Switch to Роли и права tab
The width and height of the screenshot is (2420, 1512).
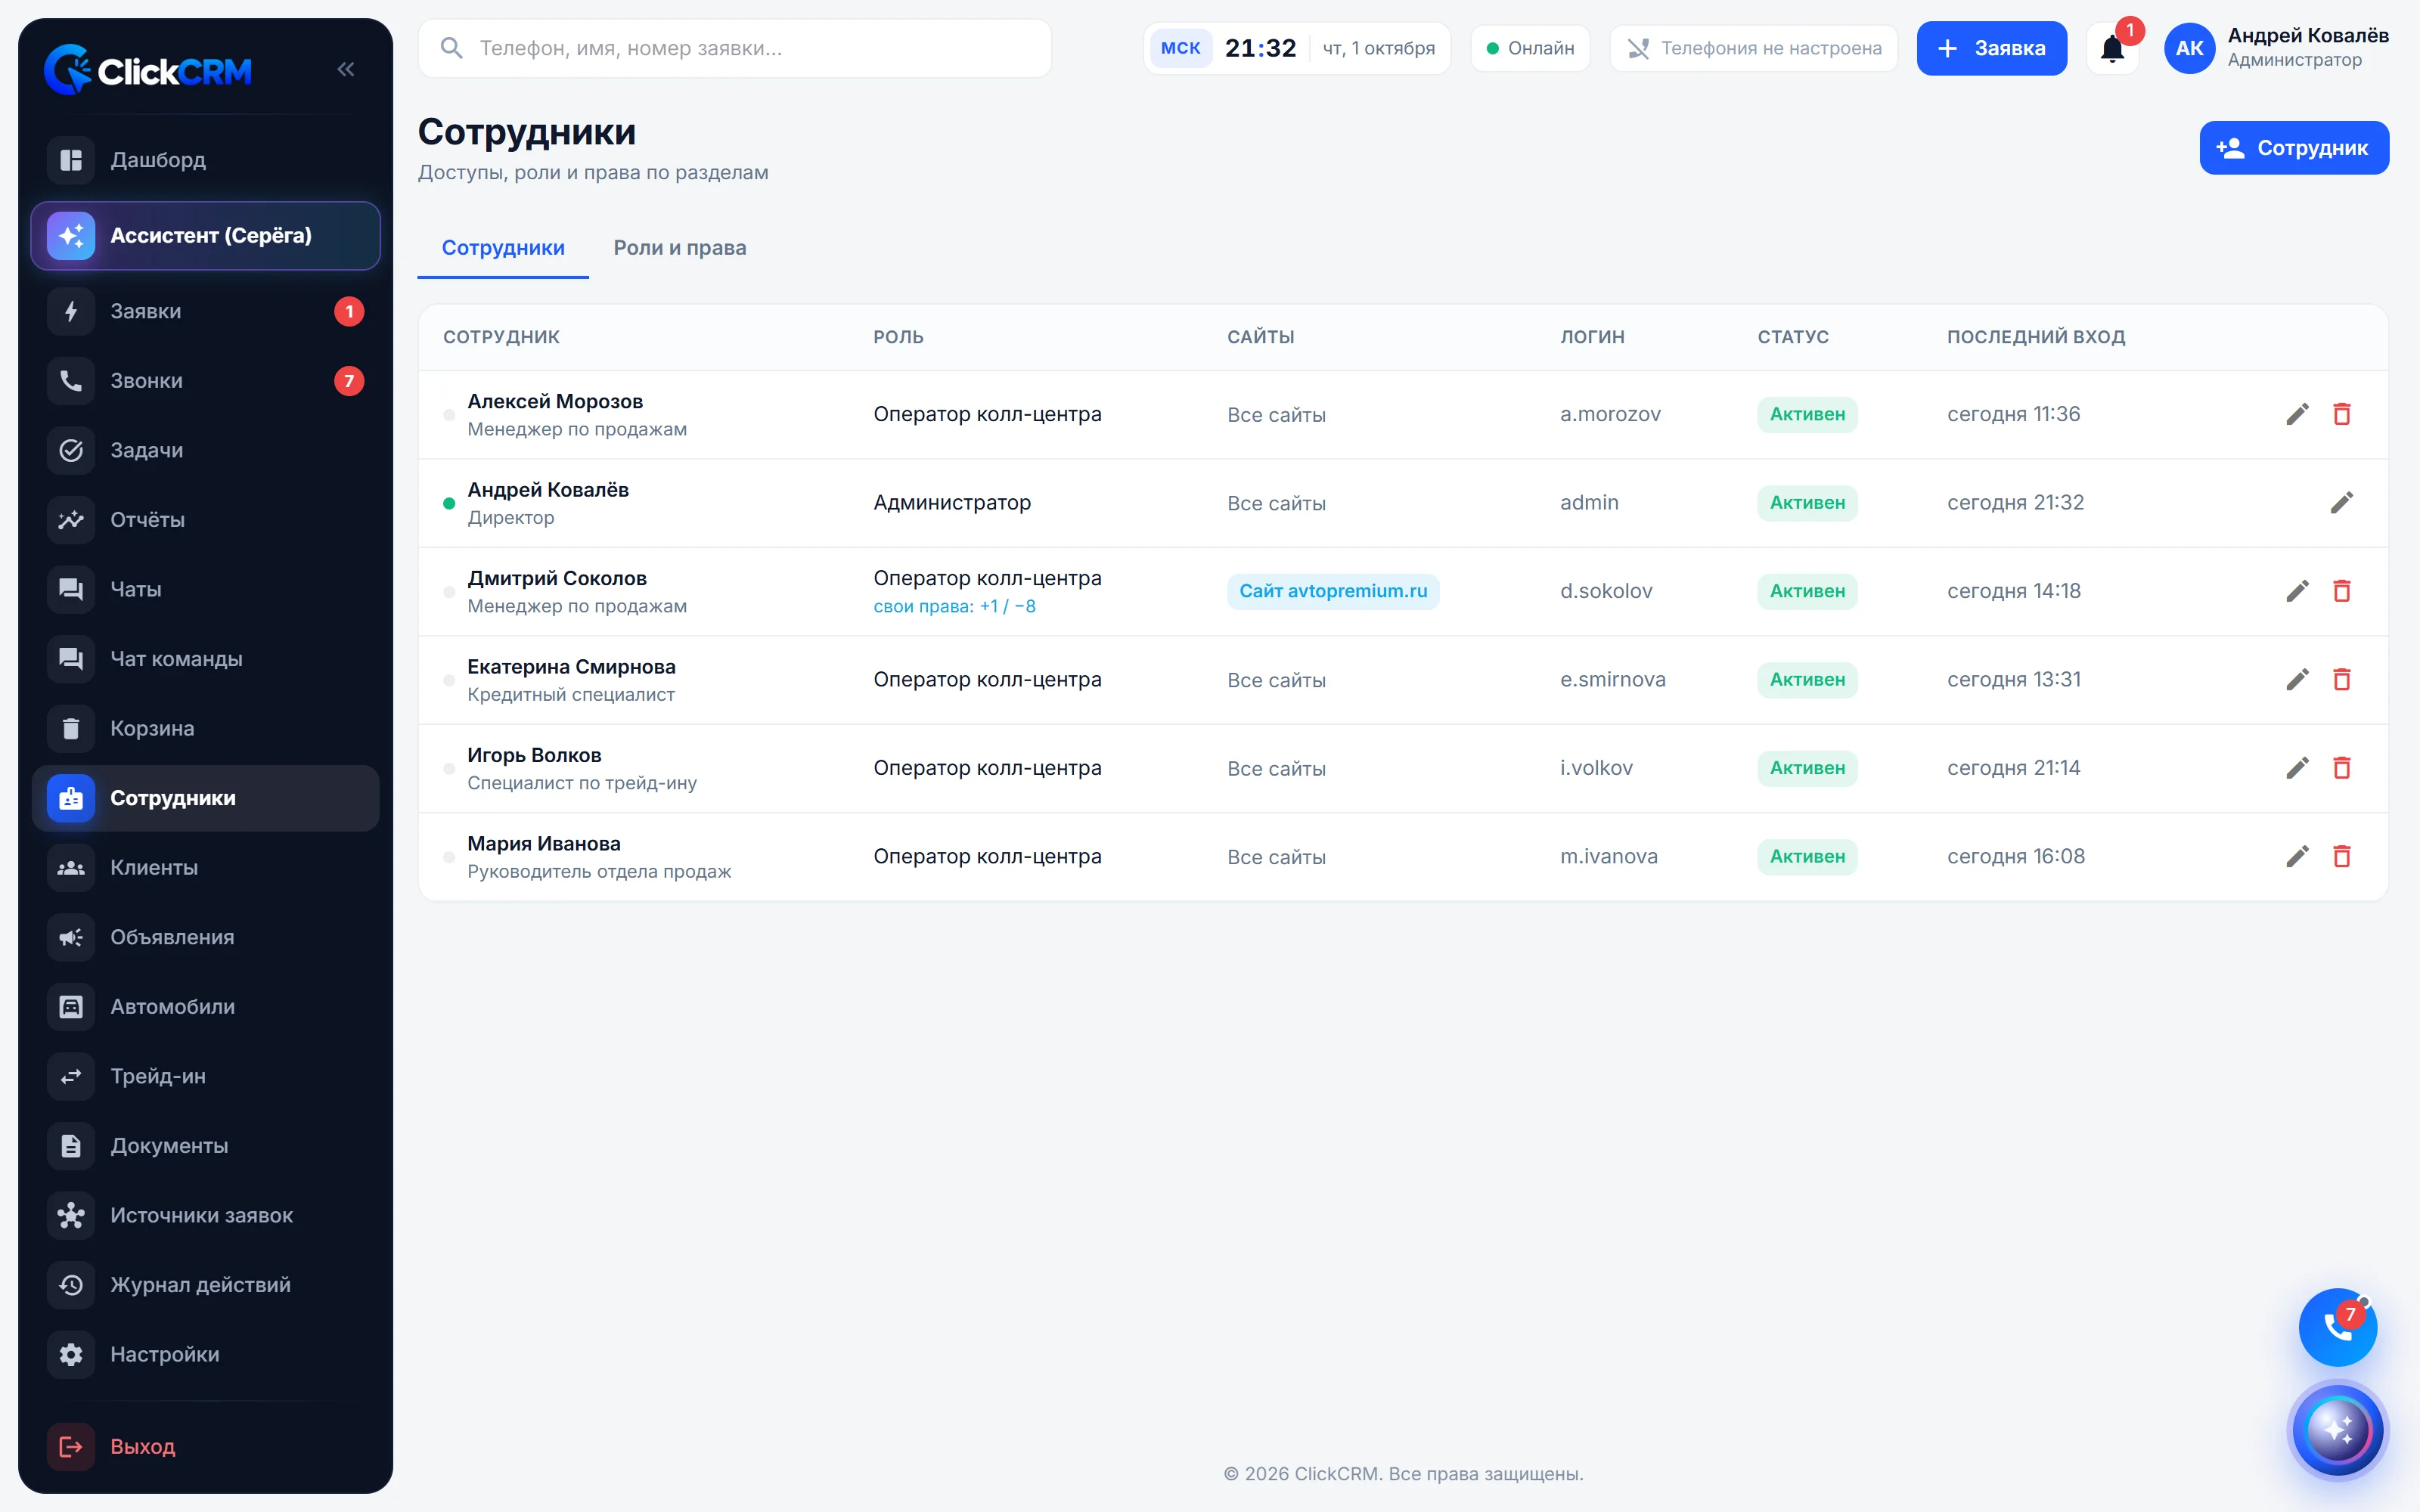tap(679, 248)
